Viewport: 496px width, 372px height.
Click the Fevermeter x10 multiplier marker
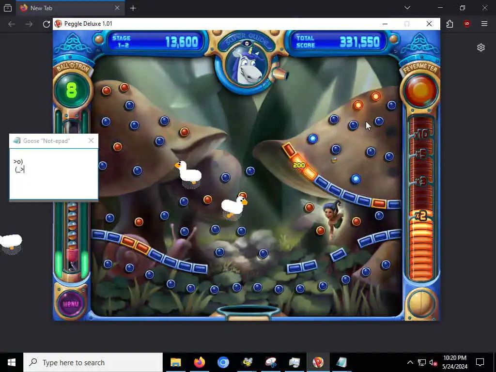click(422, 135)
